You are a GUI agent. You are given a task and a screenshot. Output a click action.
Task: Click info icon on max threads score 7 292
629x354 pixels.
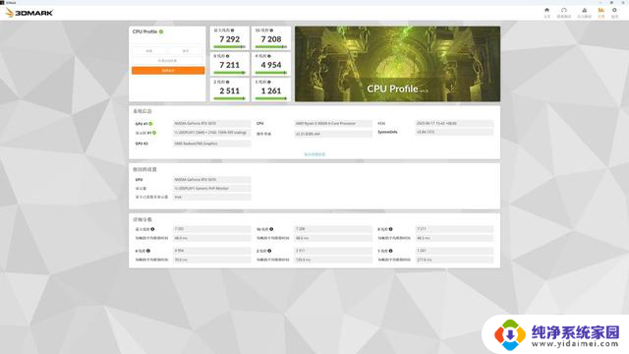232,30
